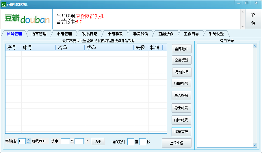View the 工作日志 tab
Viewport: 262px width, 153px height.
point(191,34)
